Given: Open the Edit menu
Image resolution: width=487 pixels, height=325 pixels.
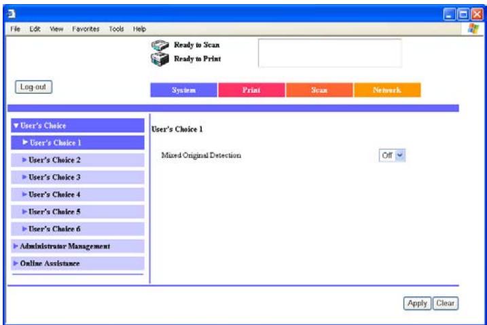Looking at the screenshot, I should 35,29.
